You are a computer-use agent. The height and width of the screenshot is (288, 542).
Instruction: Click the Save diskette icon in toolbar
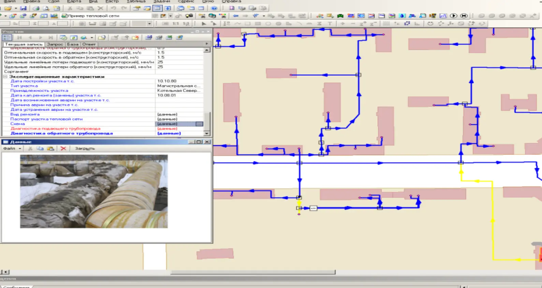pyautogui.click(x=23, y=8)
